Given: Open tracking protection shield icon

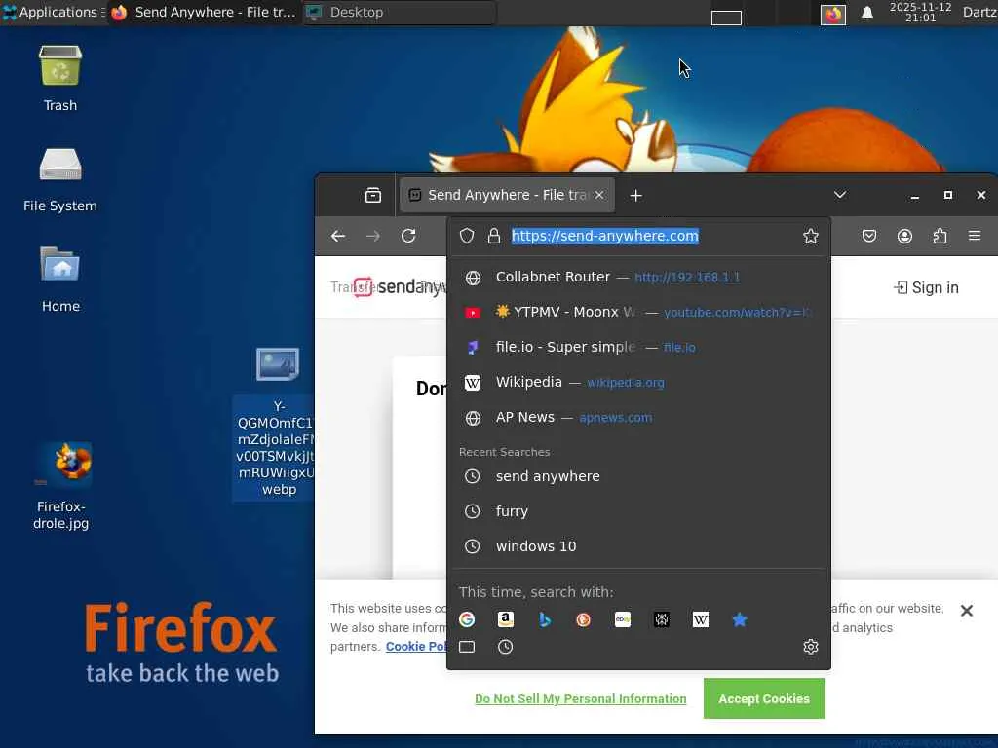Looking at the screenshot, I should click(467, 236).
